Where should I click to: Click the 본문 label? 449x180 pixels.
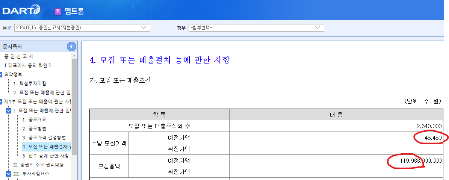7,28
